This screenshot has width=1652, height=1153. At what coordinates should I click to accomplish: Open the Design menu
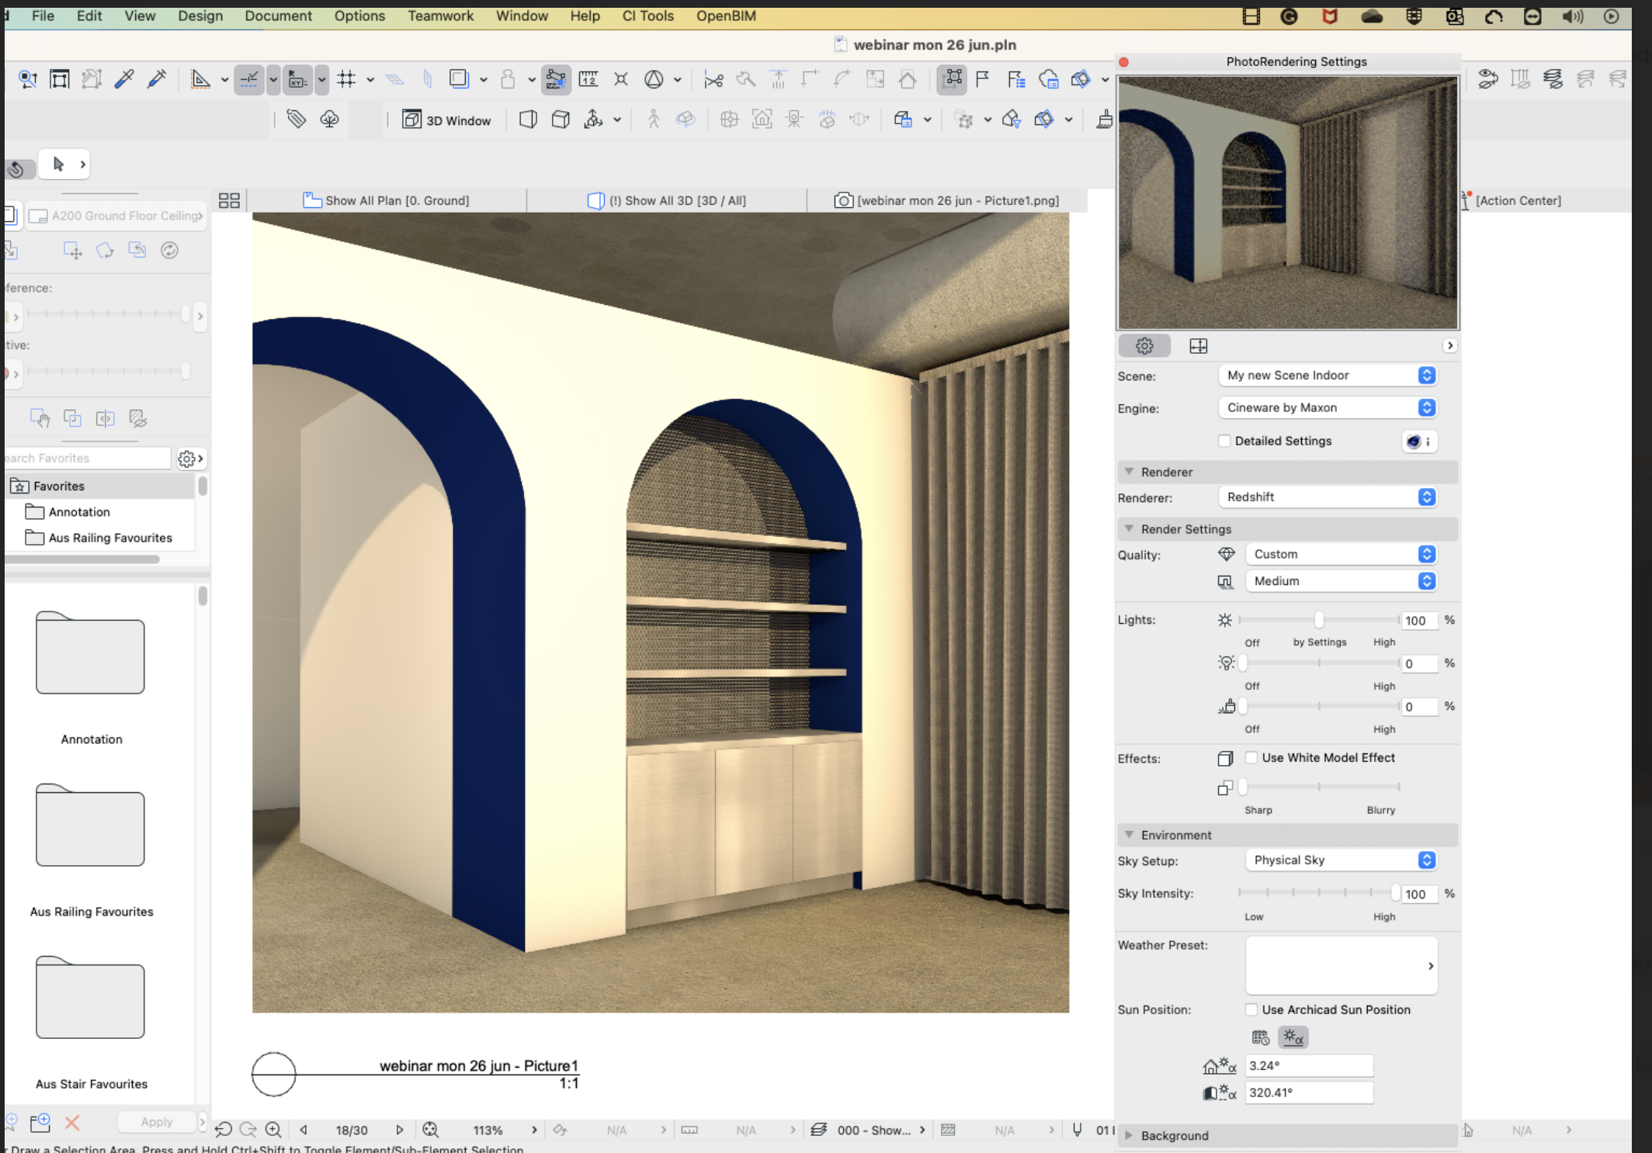(x=200, y=16)
